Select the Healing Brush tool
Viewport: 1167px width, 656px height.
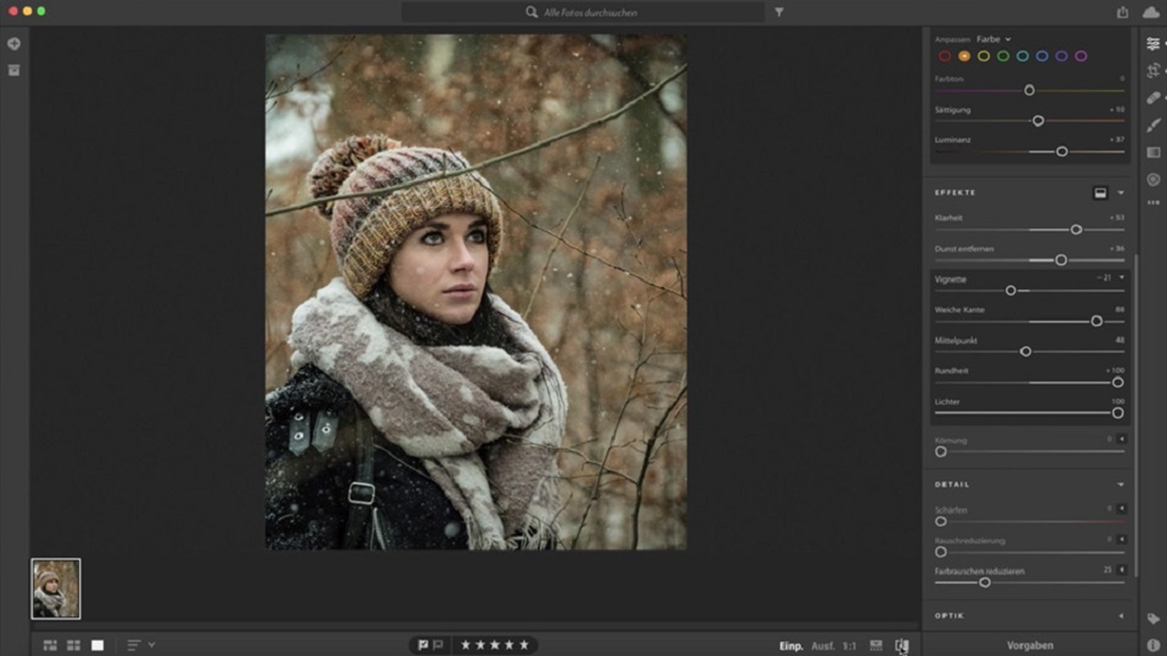pyautogui.click(x=1153, y=98)
